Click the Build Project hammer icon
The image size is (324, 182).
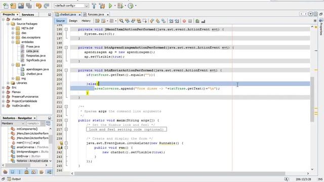94,6
